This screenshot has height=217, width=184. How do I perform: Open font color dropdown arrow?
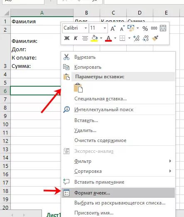coord(115,38)
